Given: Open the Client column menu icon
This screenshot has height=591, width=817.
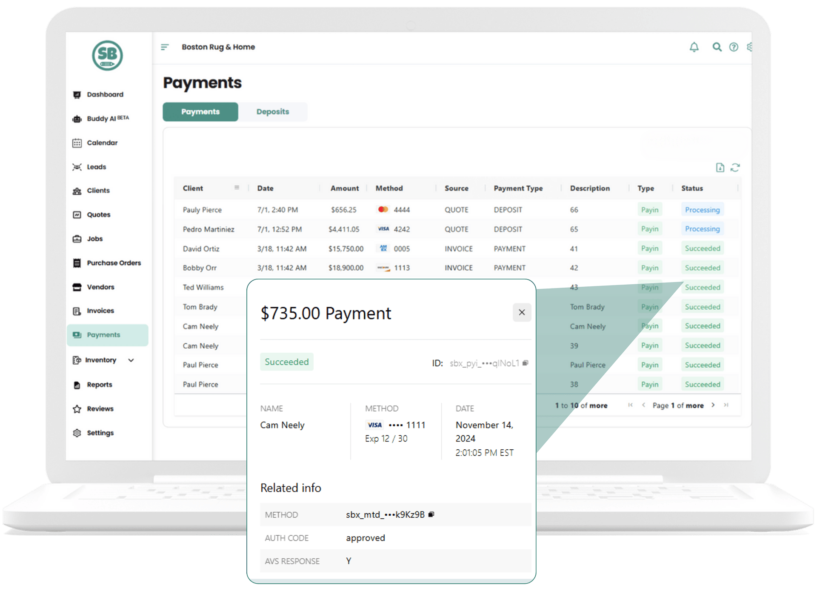Looking at the screenshot, I should (x=237, y=188).
